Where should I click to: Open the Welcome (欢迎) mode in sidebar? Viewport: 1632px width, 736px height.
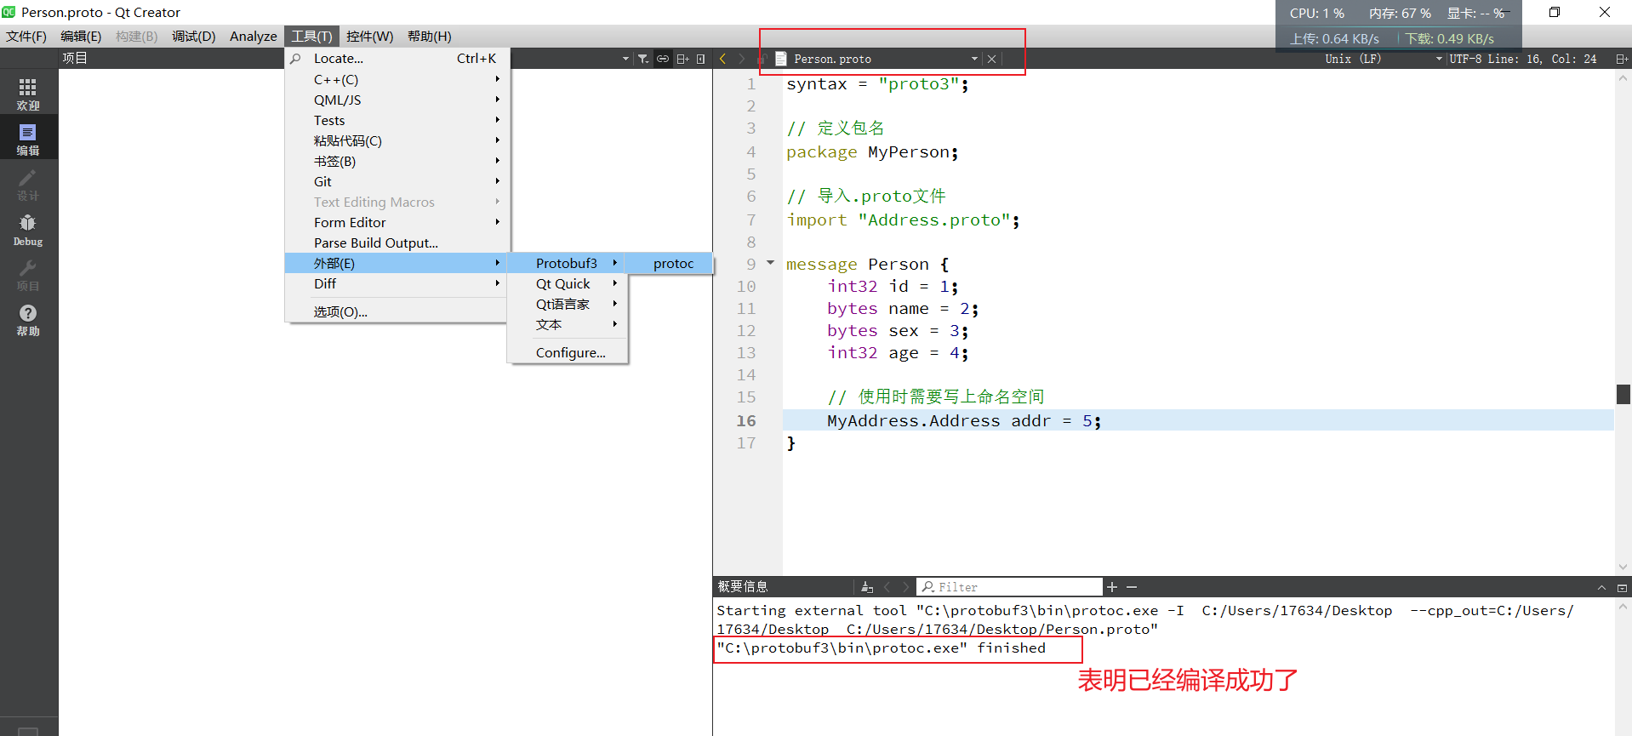[x=28, y=94]
